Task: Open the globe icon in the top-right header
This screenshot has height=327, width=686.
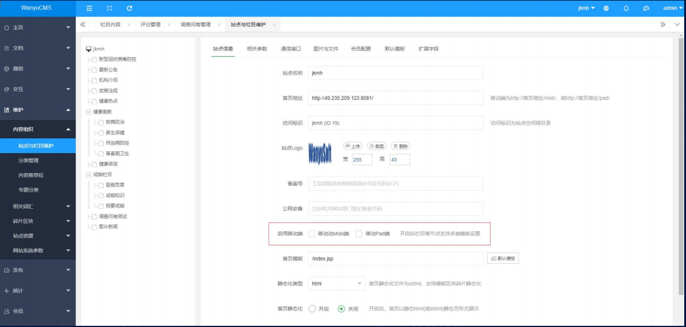Action: 606,8
